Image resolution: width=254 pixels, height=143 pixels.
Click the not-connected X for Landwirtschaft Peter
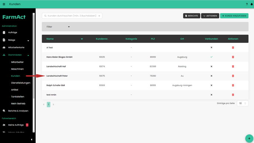(212, 76)
